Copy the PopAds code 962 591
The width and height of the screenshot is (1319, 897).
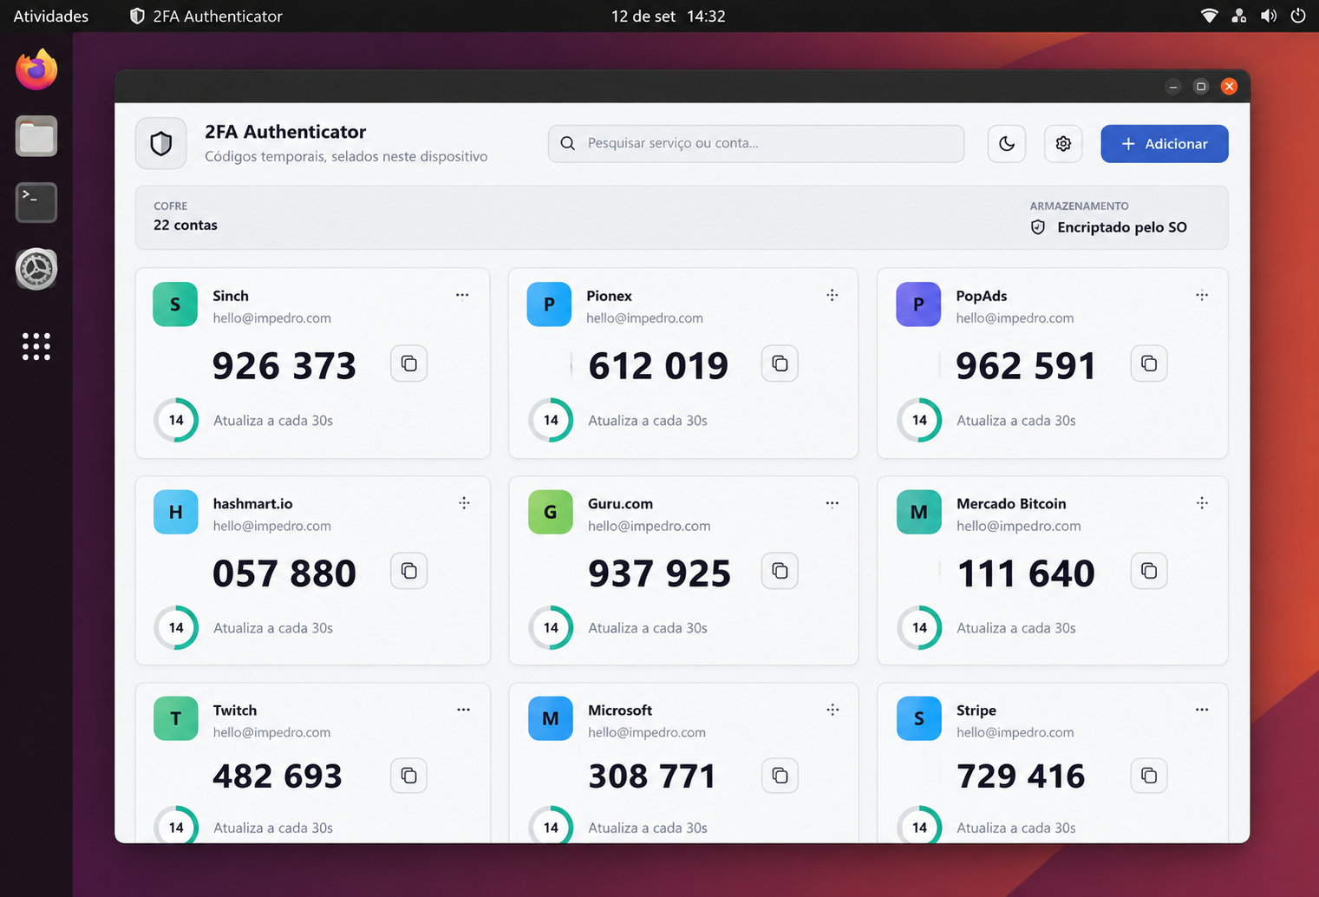1149,363
